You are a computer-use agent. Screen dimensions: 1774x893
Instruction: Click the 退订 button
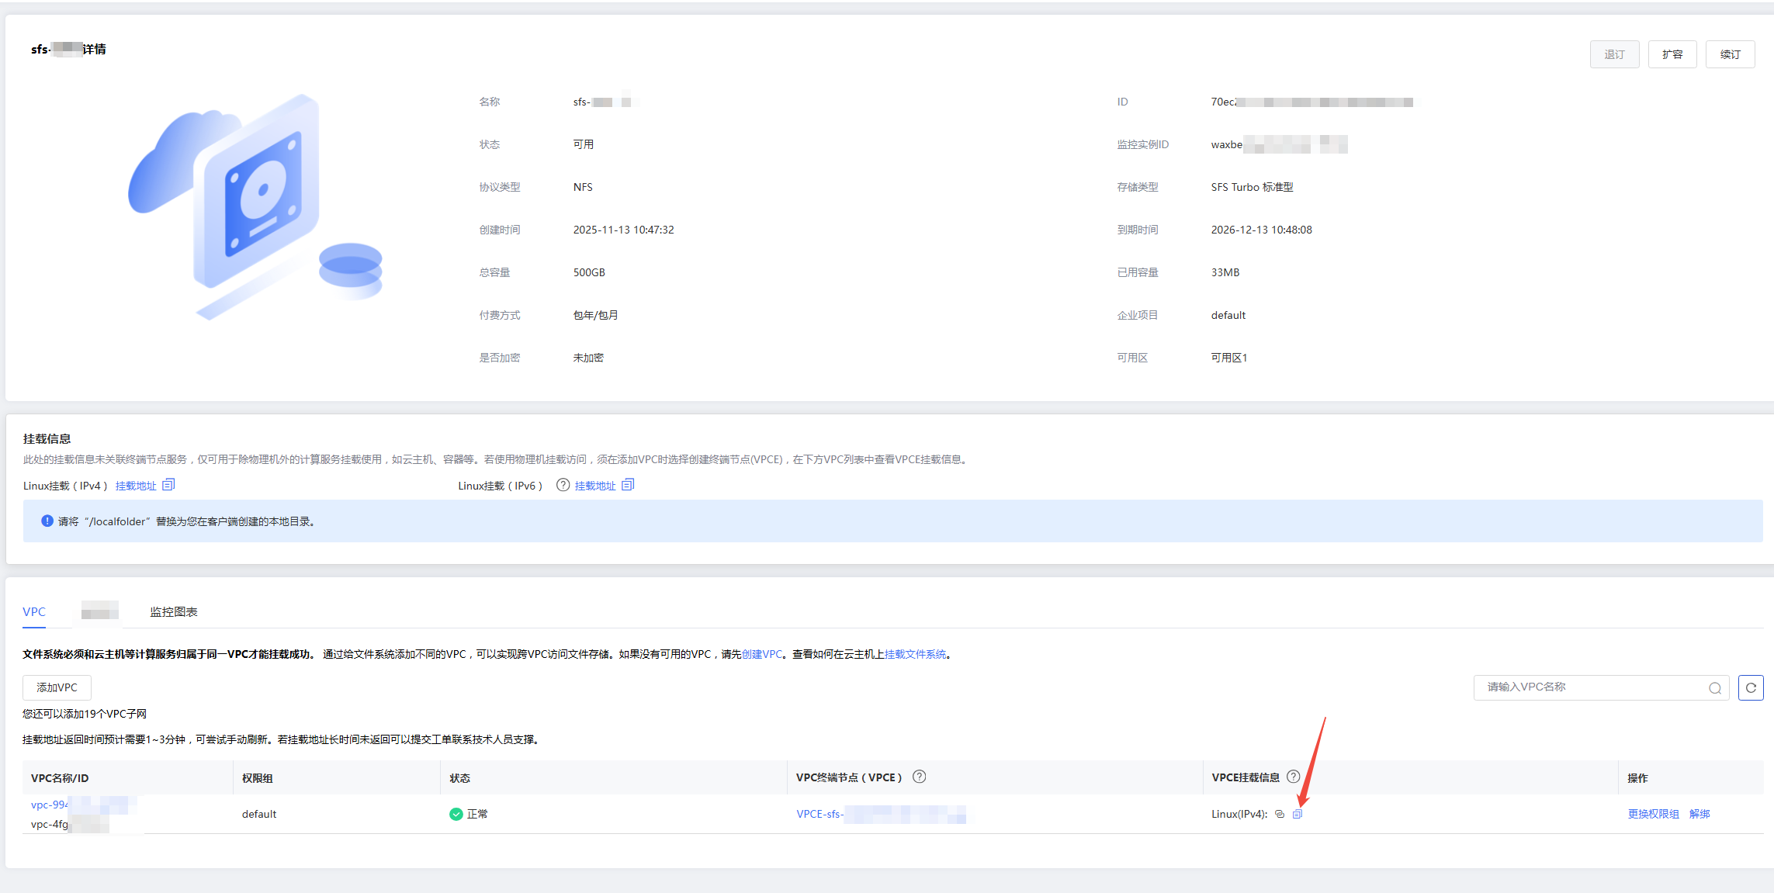click(x=1614, y=54)
